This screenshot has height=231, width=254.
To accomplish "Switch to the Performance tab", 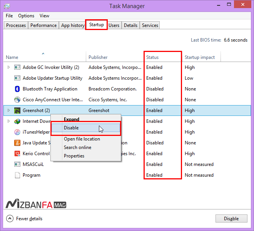I will click(43, 25).
